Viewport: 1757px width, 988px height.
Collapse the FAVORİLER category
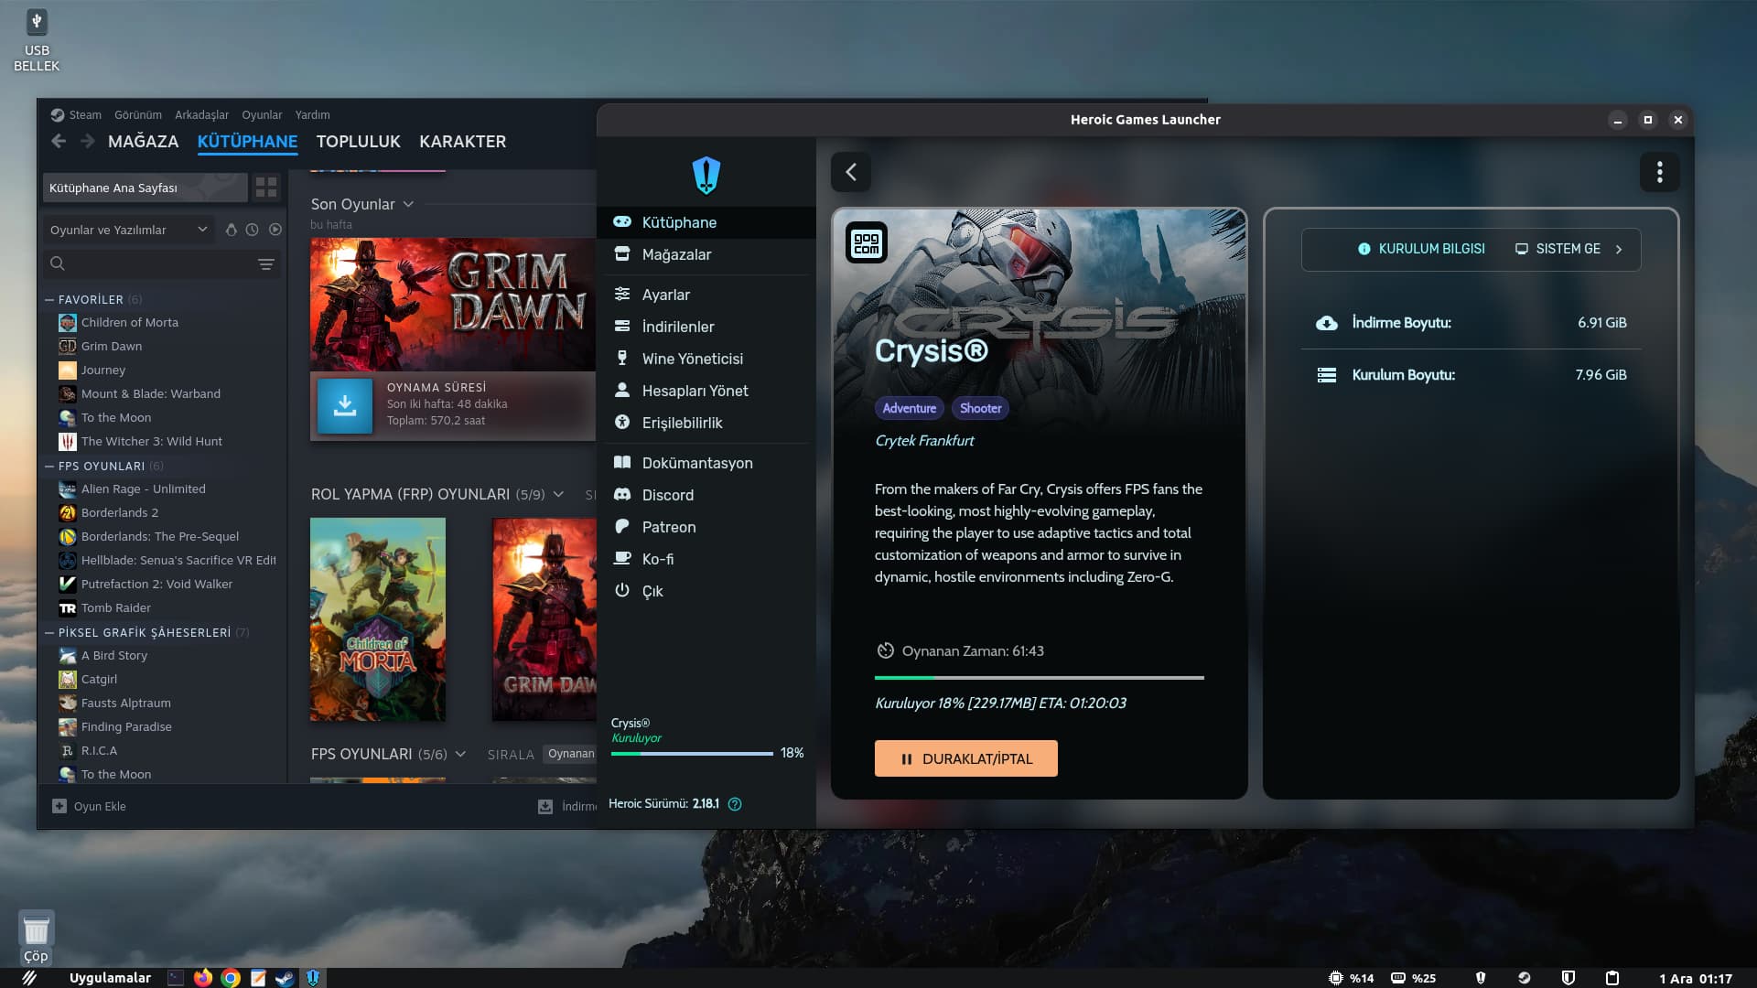[49, 299]
